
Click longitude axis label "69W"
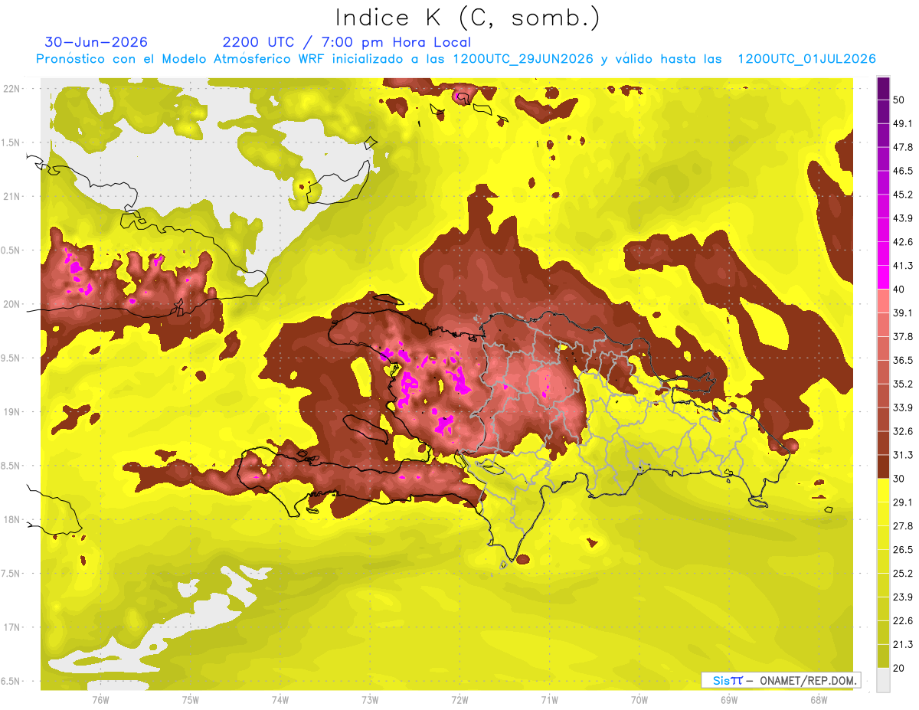coord(729,699)
